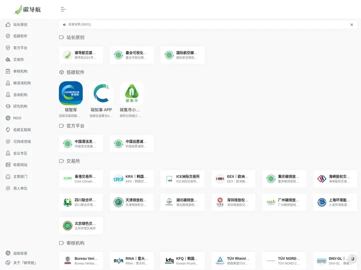The height and width of the screenshot is (270, 361).
Task: Open the 碳导航百度 card
Action: pos(81,55)
